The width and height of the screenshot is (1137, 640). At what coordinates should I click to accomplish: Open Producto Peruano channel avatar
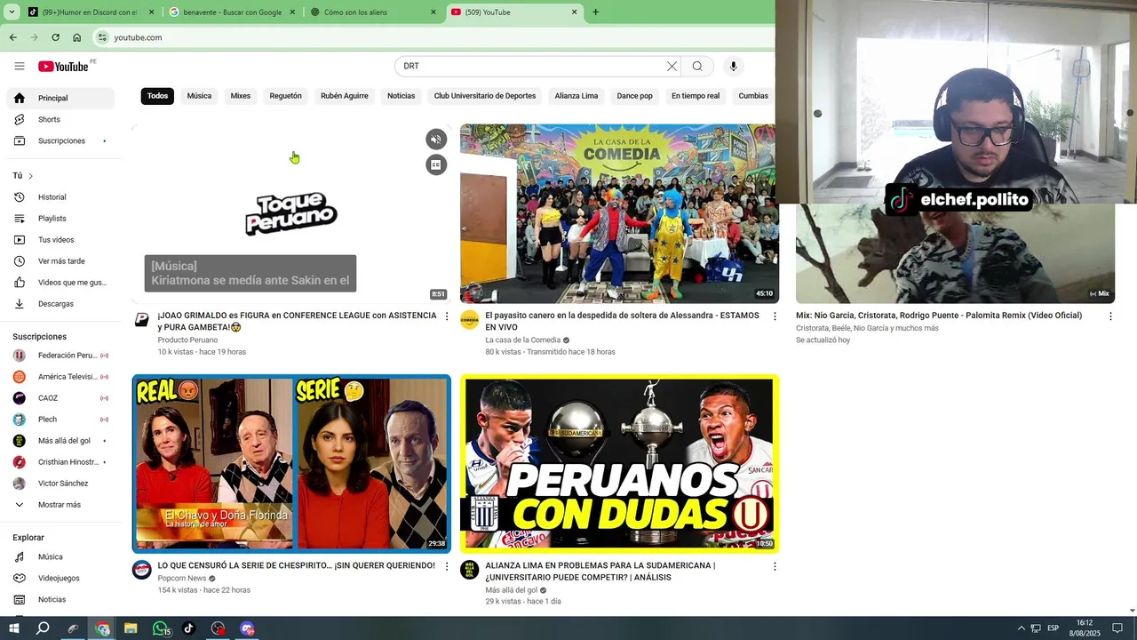142,320
